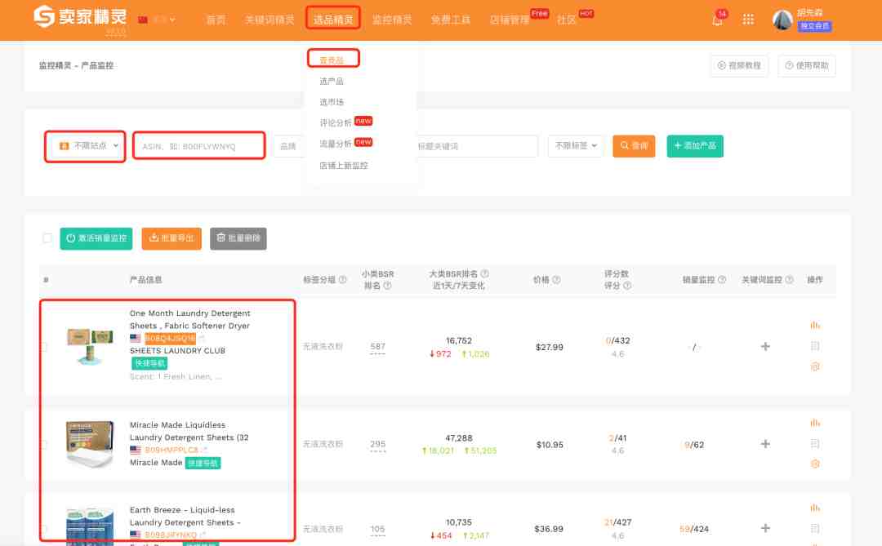
Task: Open the country flag selector in header
Action: (x=157, y=20)
